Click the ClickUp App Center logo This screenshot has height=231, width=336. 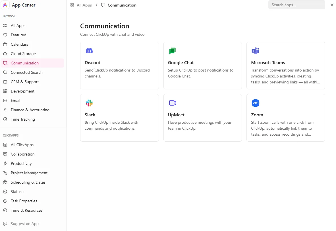[x=5, y=5]
